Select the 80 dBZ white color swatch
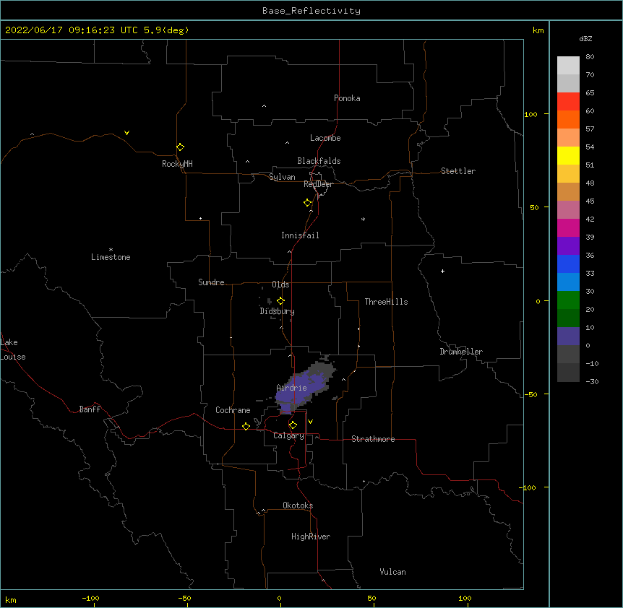 tap(568, 65)
